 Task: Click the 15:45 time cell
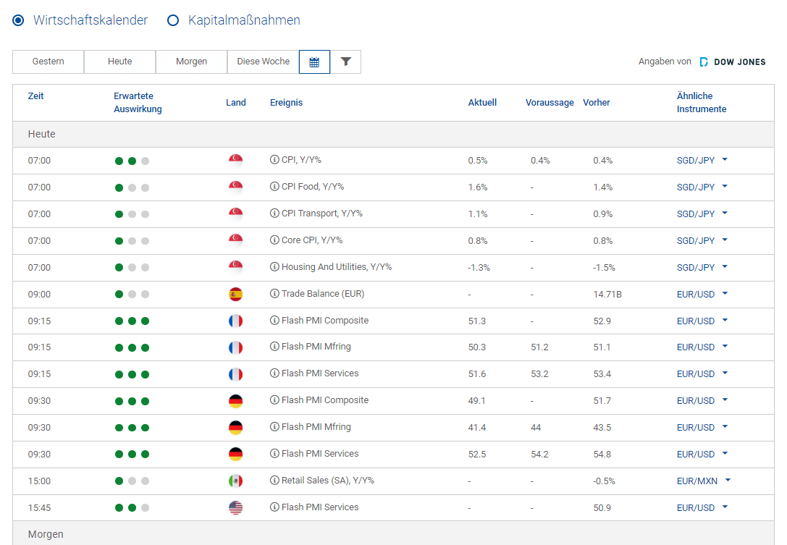pos(39,508)
